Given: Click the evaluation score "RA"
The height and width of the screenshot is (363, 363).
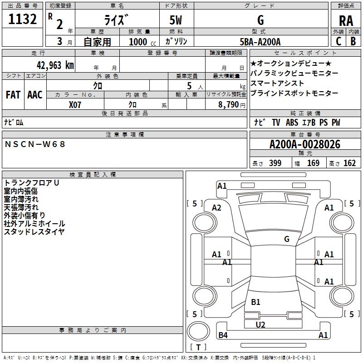Looking at the screenshot, I should pos(346,21).
